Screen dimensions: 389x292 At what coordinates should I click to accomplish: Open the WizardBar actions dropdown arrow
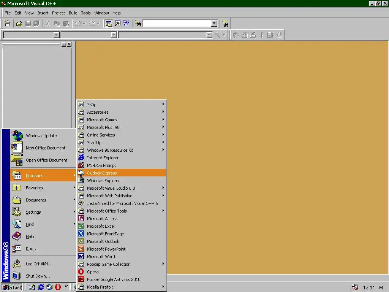click(224, 35)
